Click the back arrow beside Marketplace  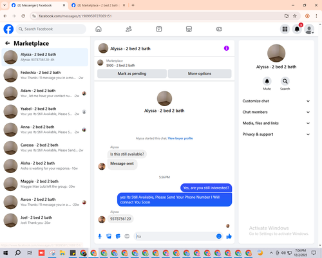[x=8, y=43]
